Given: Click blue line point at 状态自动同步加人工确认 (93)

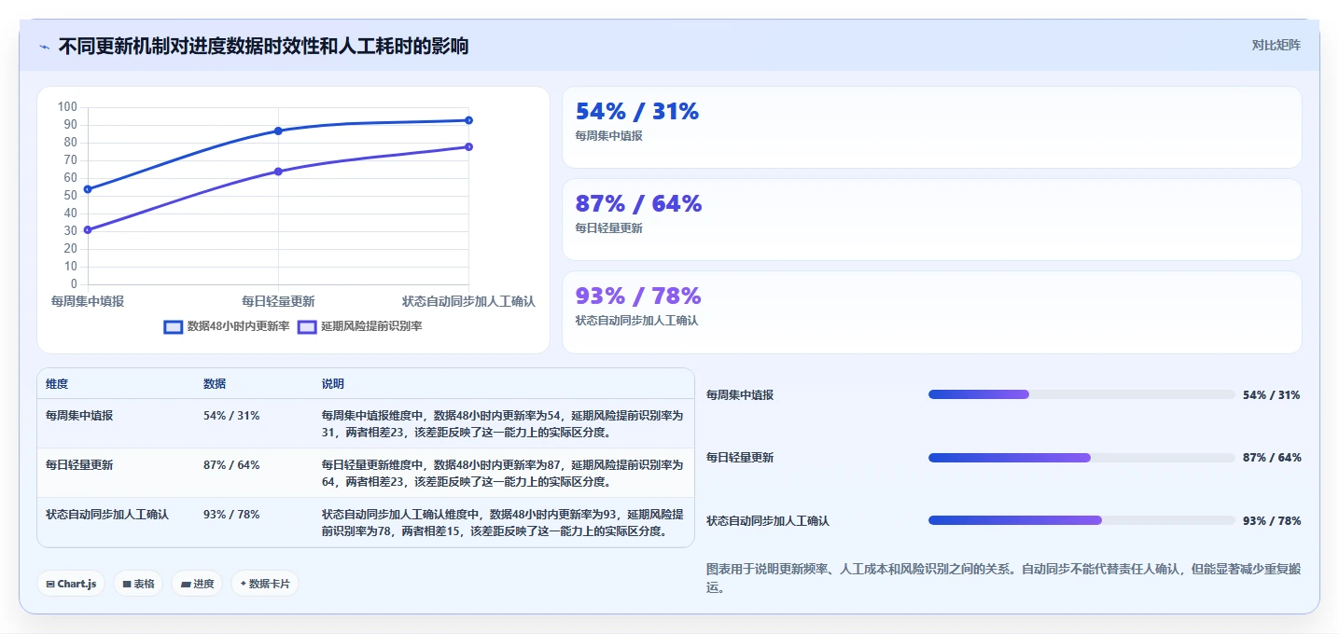Looking at the screenshot, I should point(468,120).
